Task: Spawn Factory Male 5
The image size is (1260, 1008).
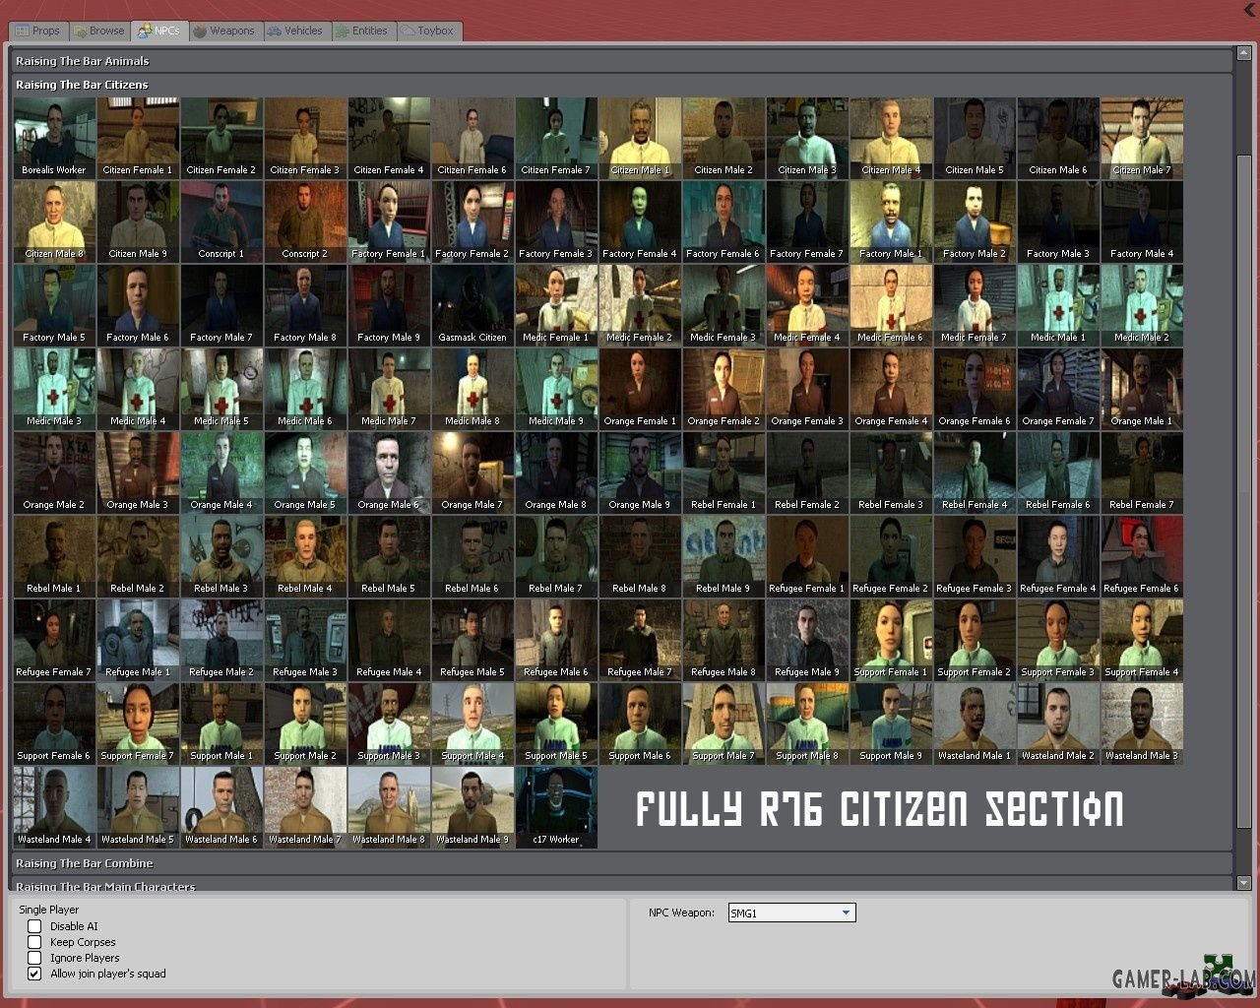Action: (54, 305)
